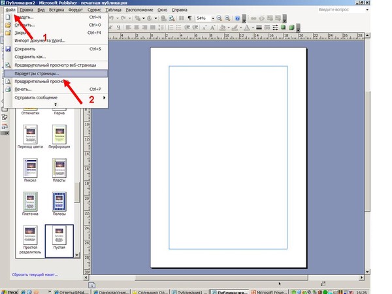Open the Правка menu
The image size is (392, 294).
26,10
